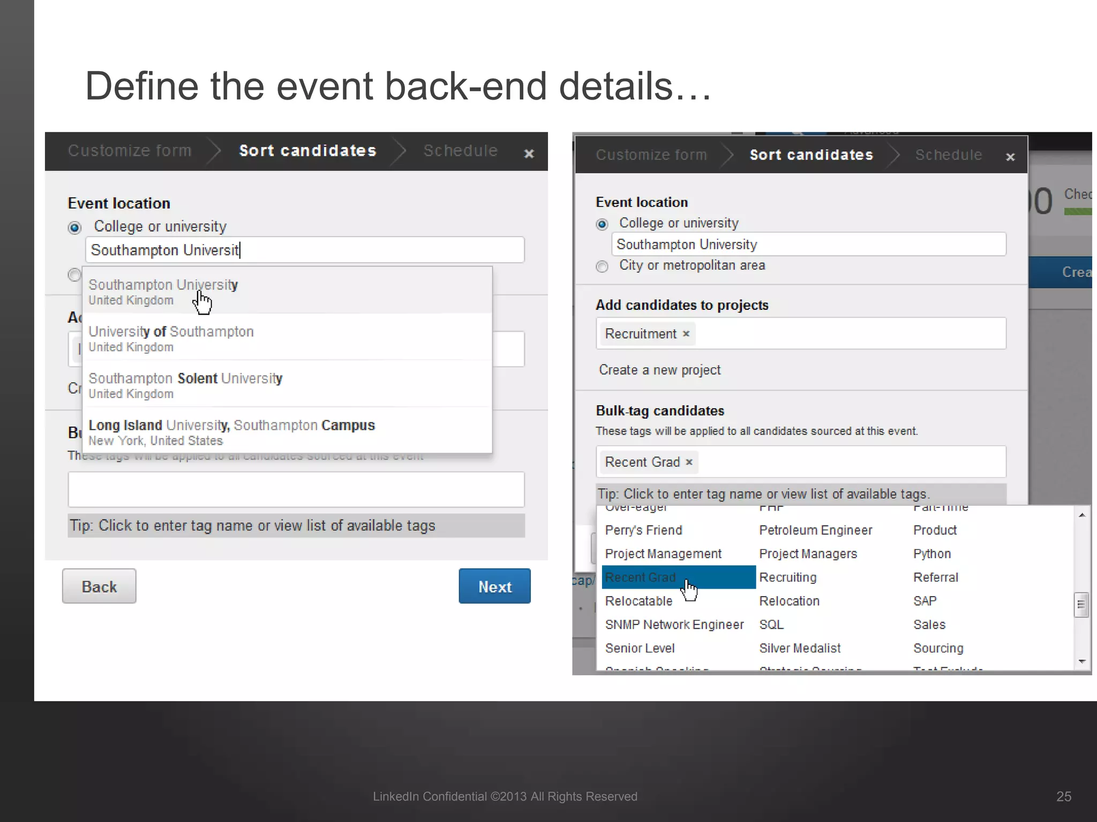The height and width of the screenshot is (822, 1097).
Task: Select the Recruiting tag
Action: click(788, 577)
